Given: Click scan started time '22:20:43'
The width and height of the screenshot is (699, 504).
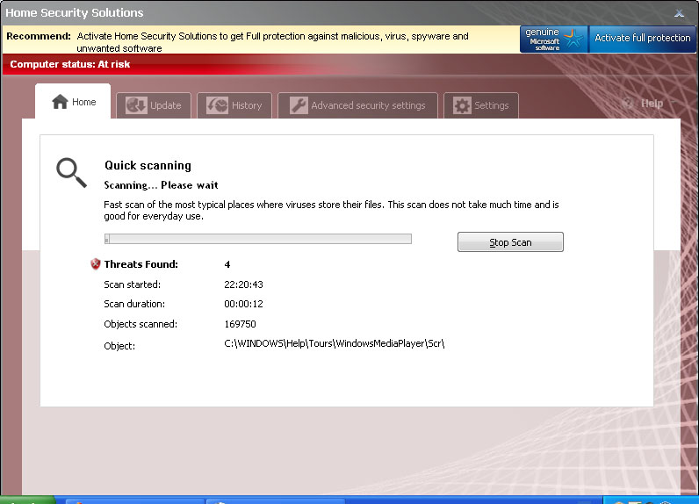Looking at the screenshot, I should pyautogui.click(x=243, y=284).
